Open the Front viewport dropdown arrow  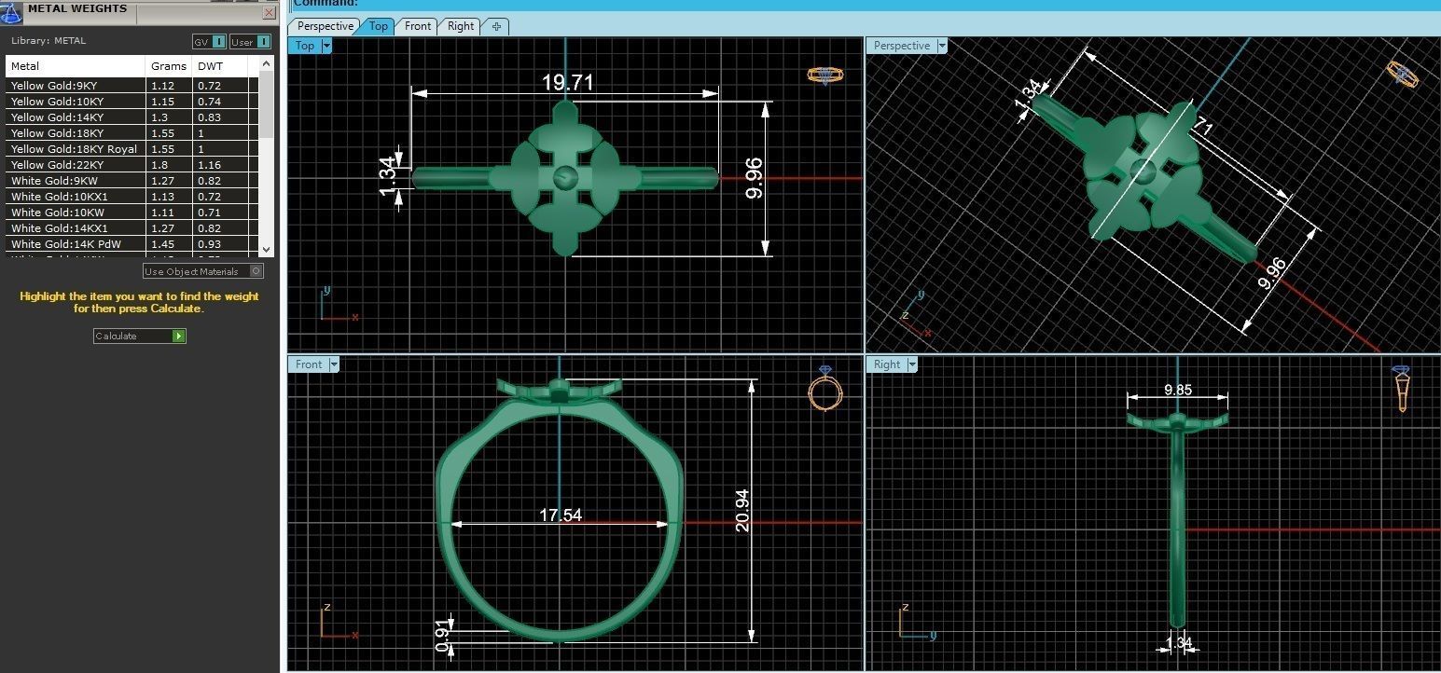[334, 364]
